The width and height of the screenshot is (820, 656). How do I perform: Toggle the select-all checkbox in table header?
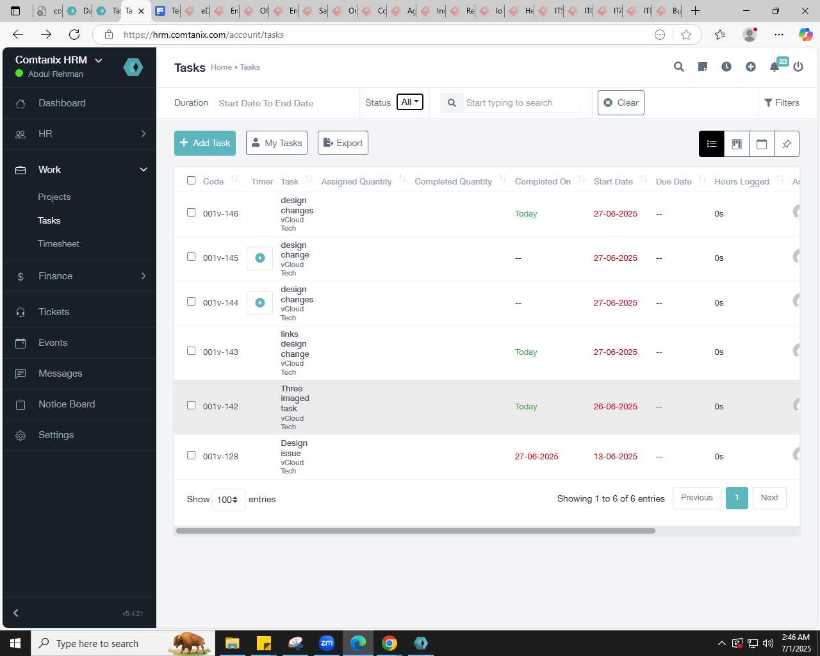point(191,181)
